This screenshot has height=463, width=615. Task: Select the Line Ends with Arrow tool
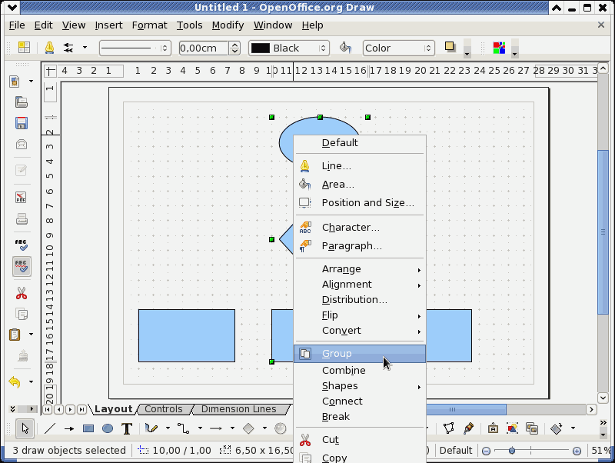[69, 428]
